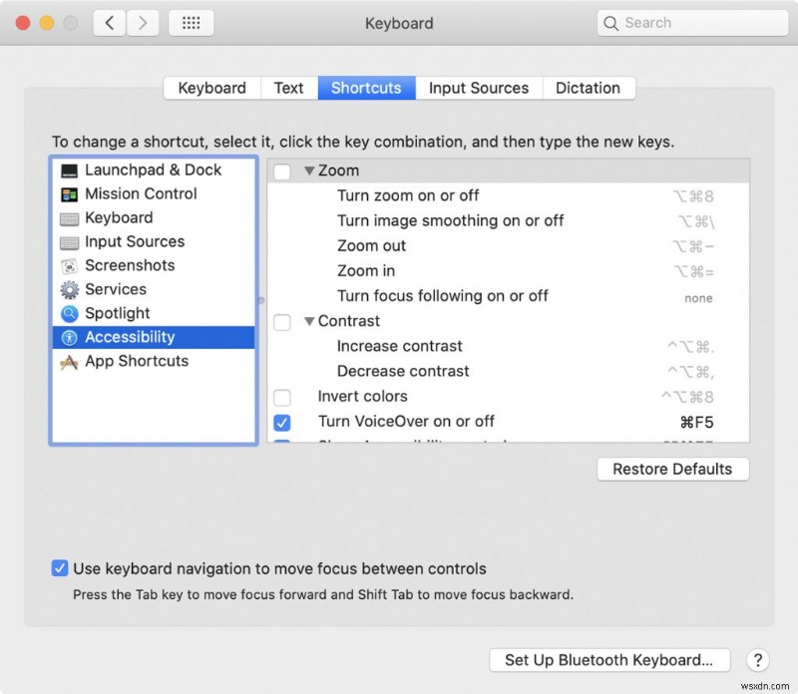Open the Dictation tab

click(x=589, y=88)
